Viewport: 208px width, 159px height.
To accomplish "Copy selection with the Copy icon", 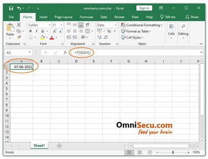I will tap(18, 31).
